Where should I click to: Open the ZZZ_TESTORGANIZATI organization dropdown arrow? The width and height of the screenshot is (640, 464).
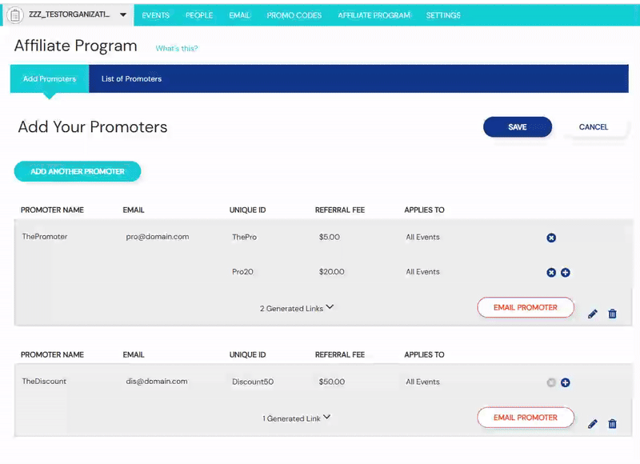click(x=123, y=15)
